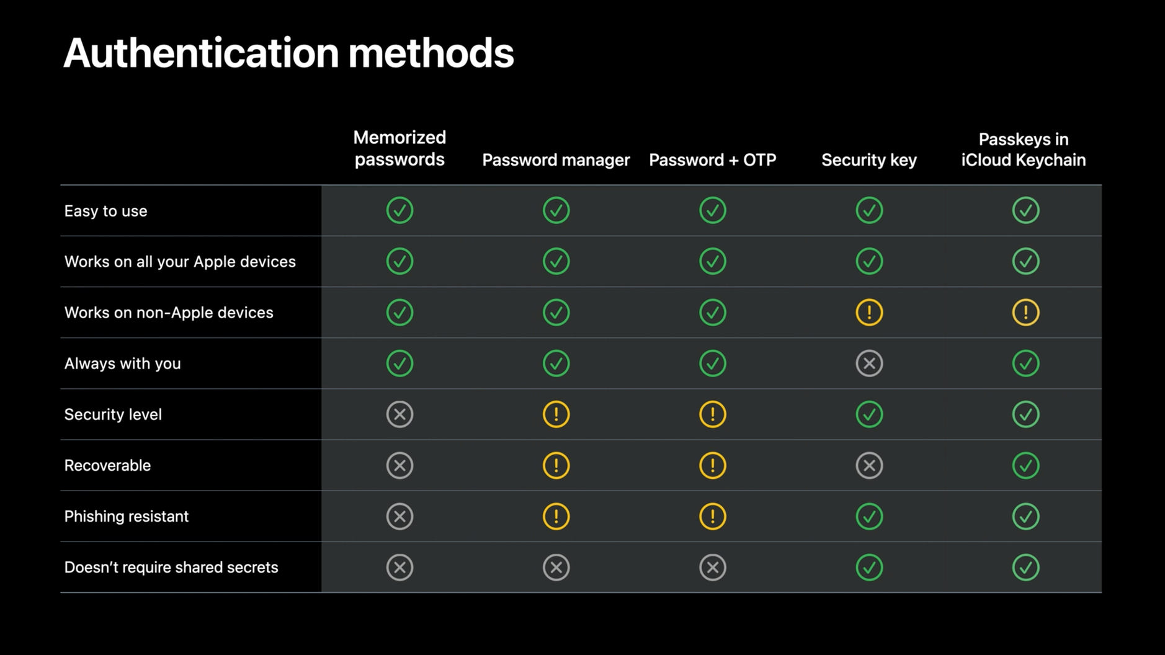Screen dimensions: 1165x655
Task: Click the Phishing resistant row label
Action: (x=127, y=516)
